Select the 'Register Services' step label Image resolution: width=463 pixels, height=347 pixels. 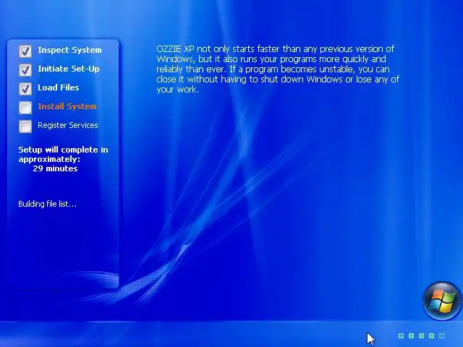coord(68,125)
